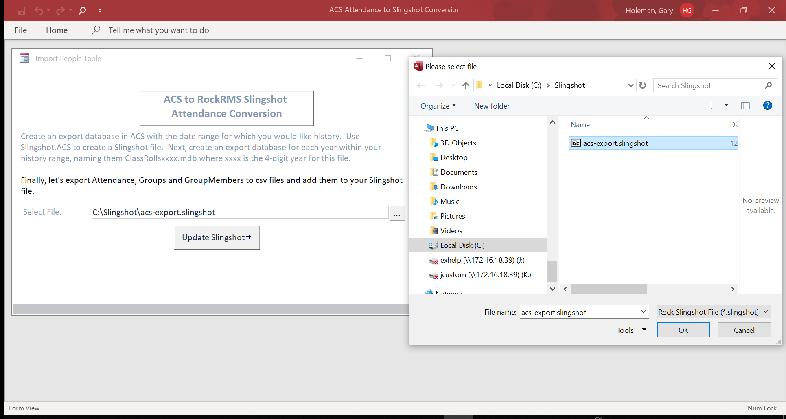Select Music in the navigation tree
Screen dimensions: 786x419
(450, 202)
